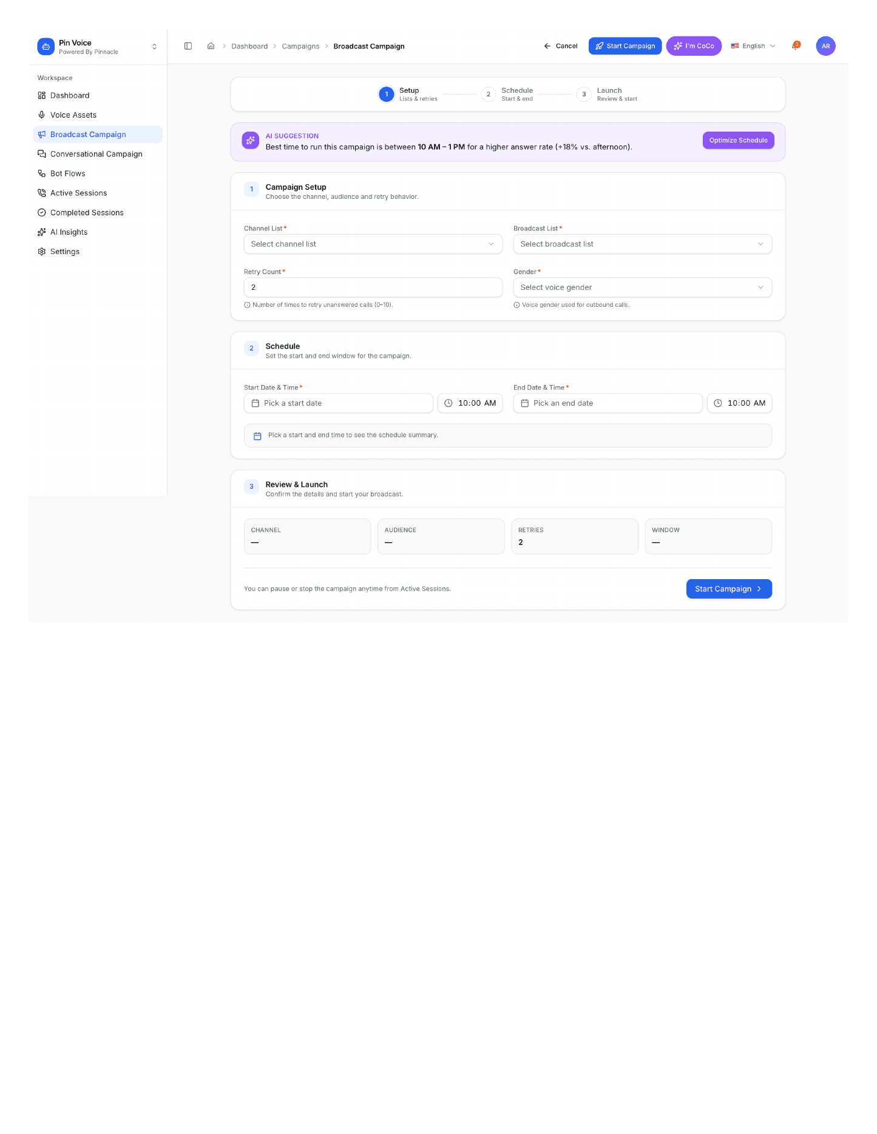Open the AR user avatar menu
The height and width of the screenshot is (1134, 877).
coord(825,46)
